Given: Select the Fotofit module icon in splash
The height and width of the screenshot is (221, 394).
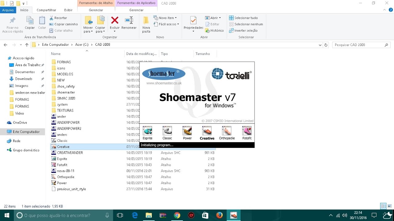Looking at the screenshot, I should coord(247,131).
